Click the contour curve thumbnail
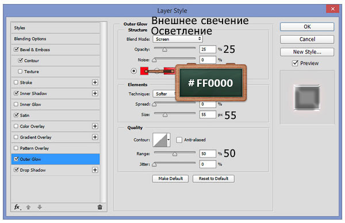Screen dimensions: 345x223 [x=160, y=140]
